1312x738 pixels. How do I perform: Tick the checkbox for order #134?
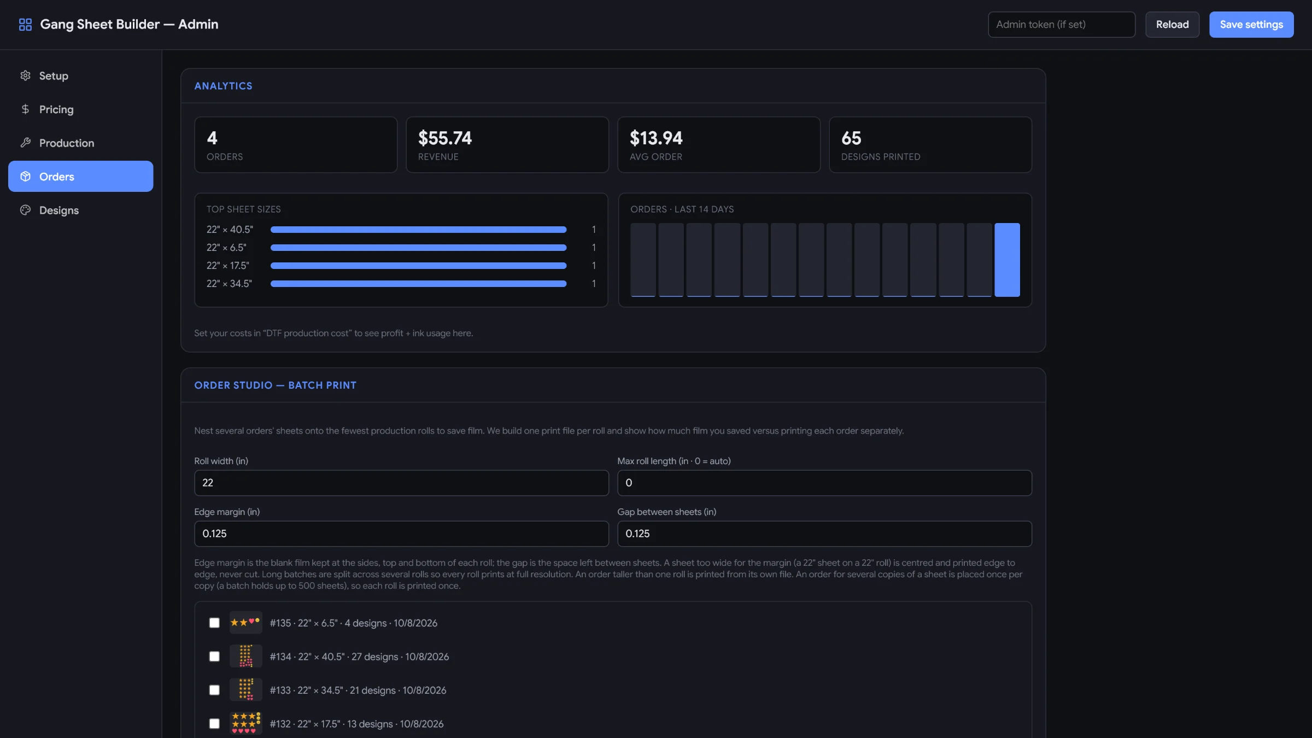tap(214, 656)
